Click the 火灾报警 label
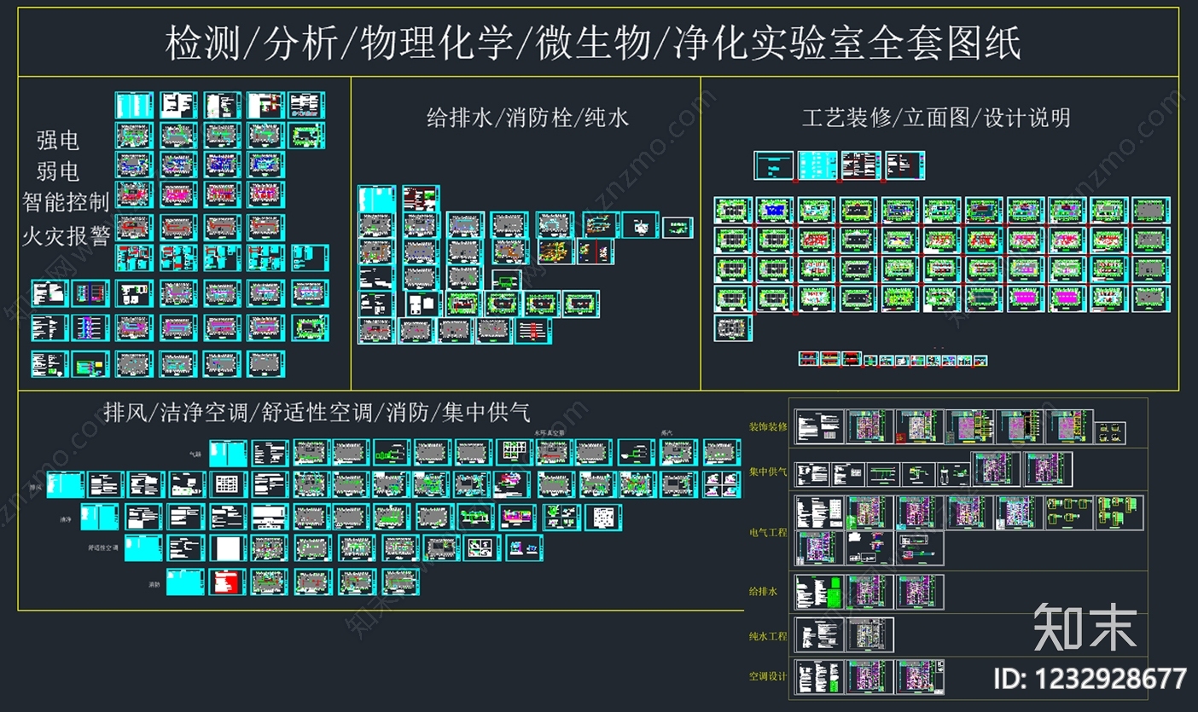The width and height of the screenshot is (1198, 712). [67, 235]
